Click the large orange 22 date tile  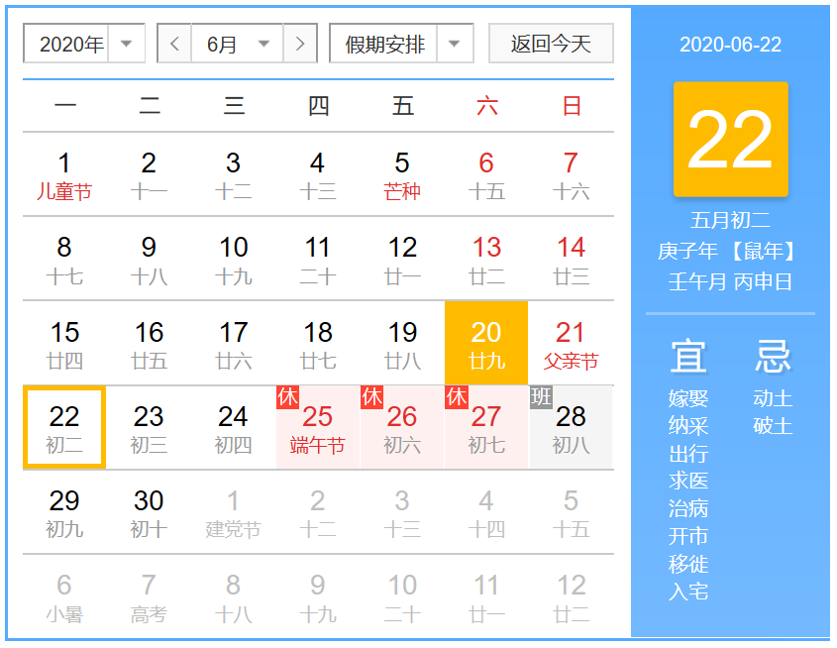click(x=730, y=140)
